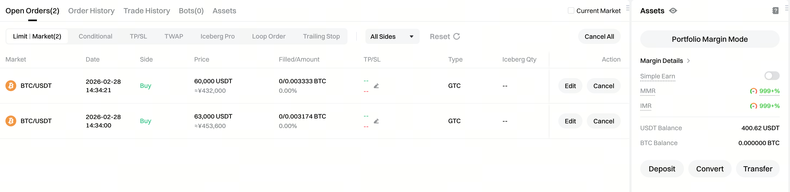Click the IMR gauge icon
The width and height of the screenshot is (790, 192).
click(x=753, y=106)
